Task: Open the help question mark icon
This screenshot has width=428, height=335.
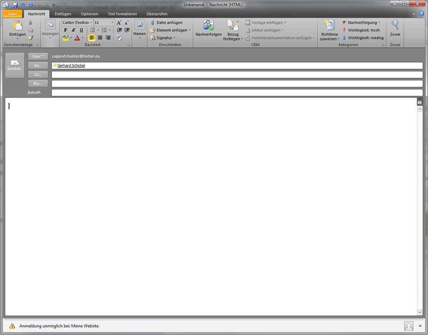Action: point(421,14)
